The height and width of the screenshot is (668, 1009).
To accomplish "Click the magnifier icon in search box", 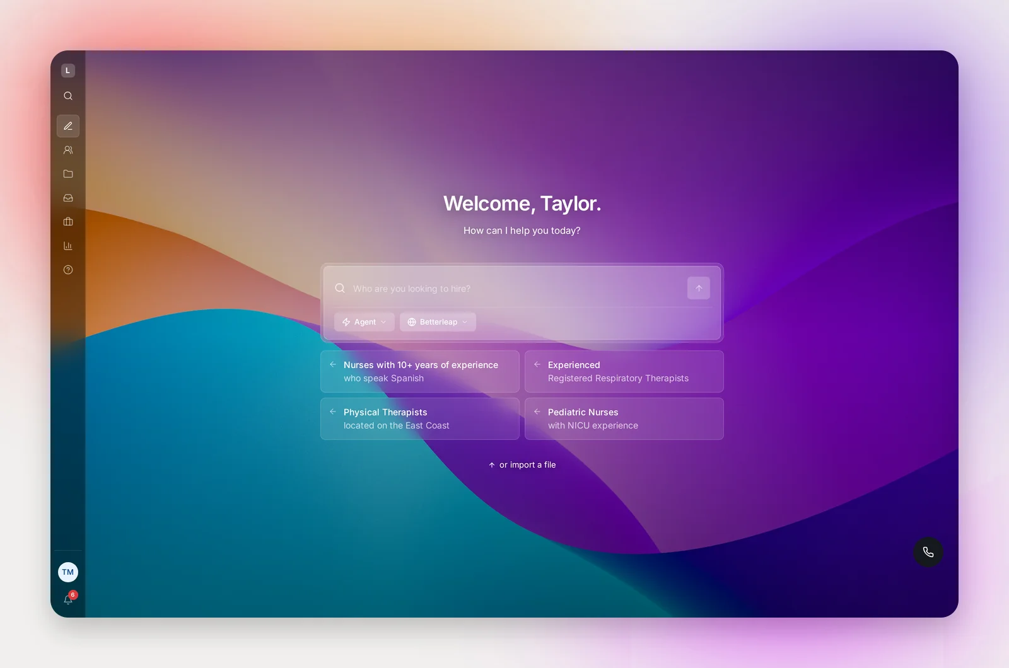I will click(340, 288).
